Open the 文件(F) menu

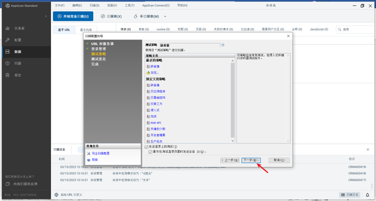[x=60, y=5]
